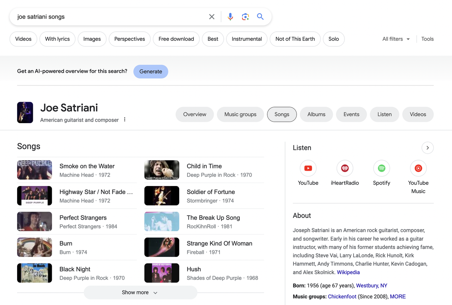Select the Perspectives filter chip
The width and height of the screenshot is (452, 305).
pos(130,39)
